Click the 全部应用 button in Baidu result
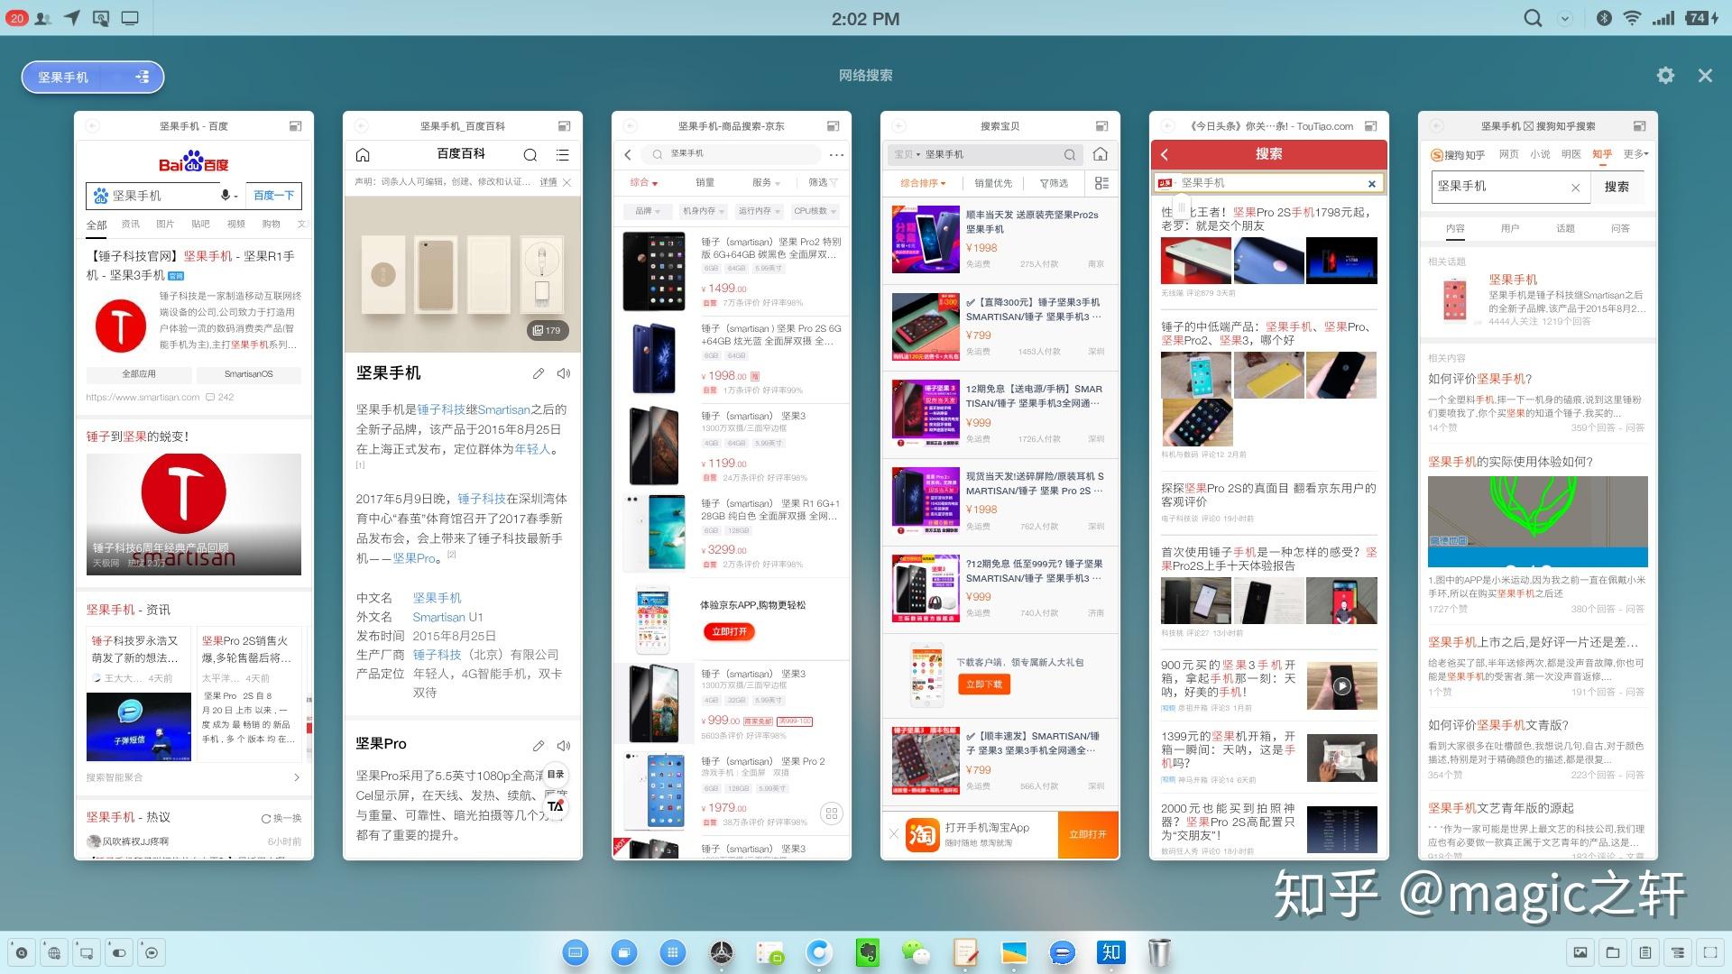Viewport: 1732px width, 974px height. point(139,373)
